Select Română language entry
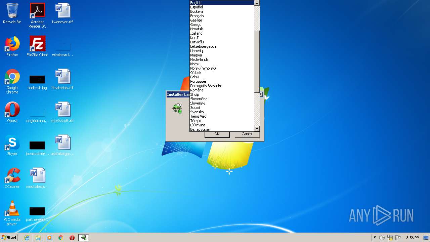Viewport: 430px width, 242px height. [222, 90]
